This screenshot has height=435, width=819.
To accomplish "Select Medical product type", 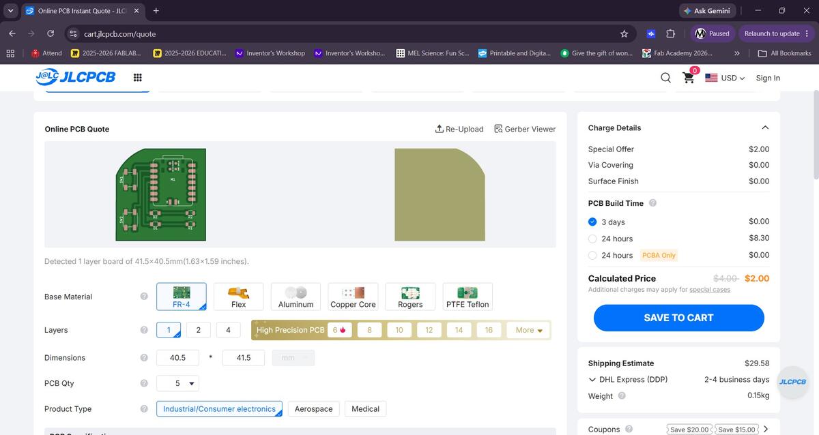I will coord(365,409).
